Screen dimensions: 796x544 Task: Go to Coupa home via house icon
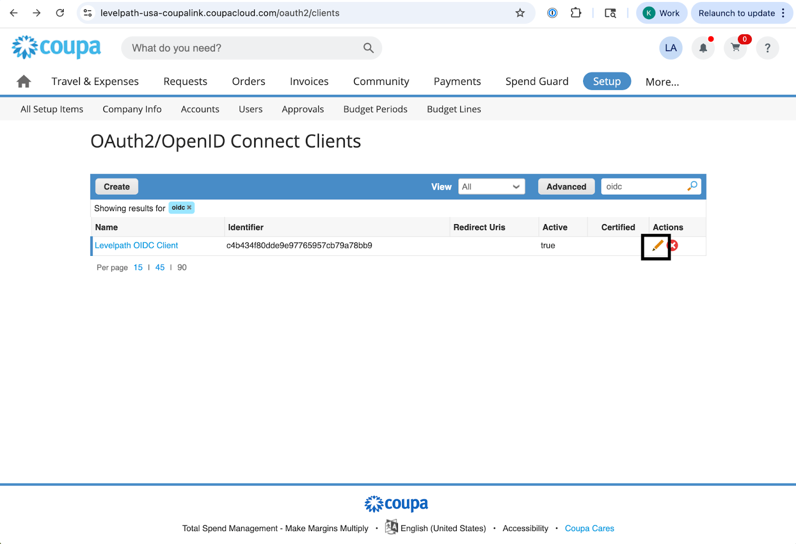click(24, 81)
